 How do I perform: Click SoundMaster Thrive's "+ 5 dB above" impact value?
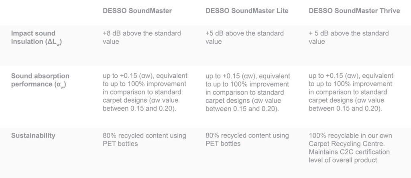[348, 34]
